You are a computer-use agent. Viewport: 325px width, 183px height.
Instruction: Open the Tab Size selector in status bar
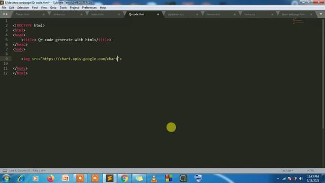click(287, 171)
